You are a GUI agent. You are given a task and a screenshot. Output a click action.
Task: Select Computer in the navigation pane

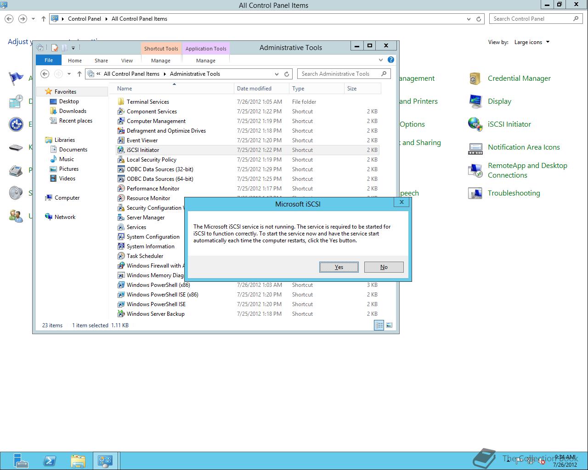pyautogui.click(x=67, y=198)
